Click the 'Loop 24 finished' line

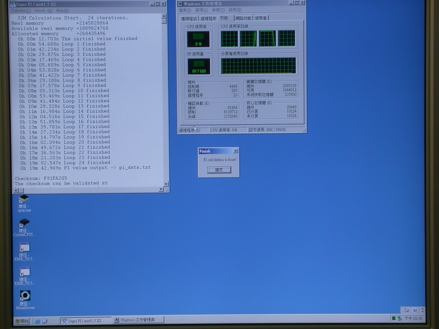pyautogui.click(x=65, y=163)
